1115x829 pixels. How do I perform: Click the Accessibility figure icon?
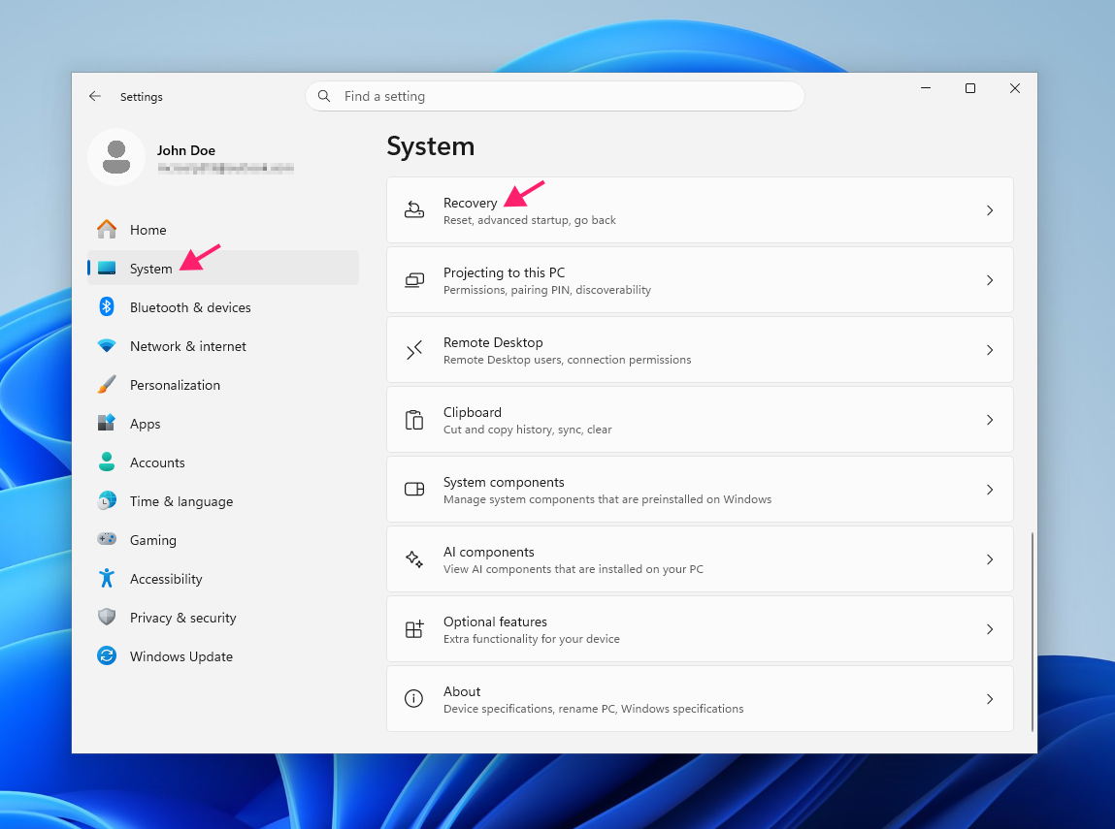107,578
